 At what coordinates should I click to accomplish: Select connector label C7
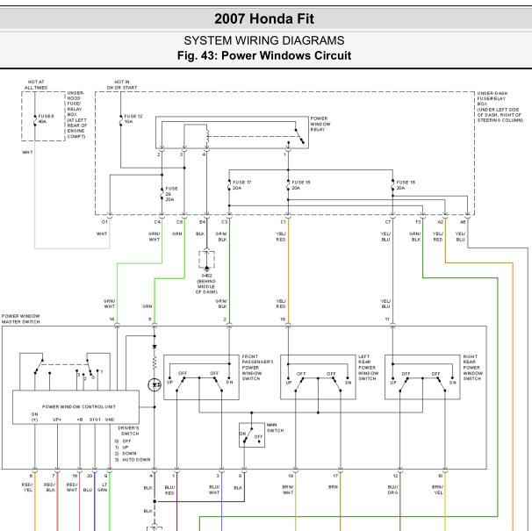pyautogui.click(x=388, y=222)
